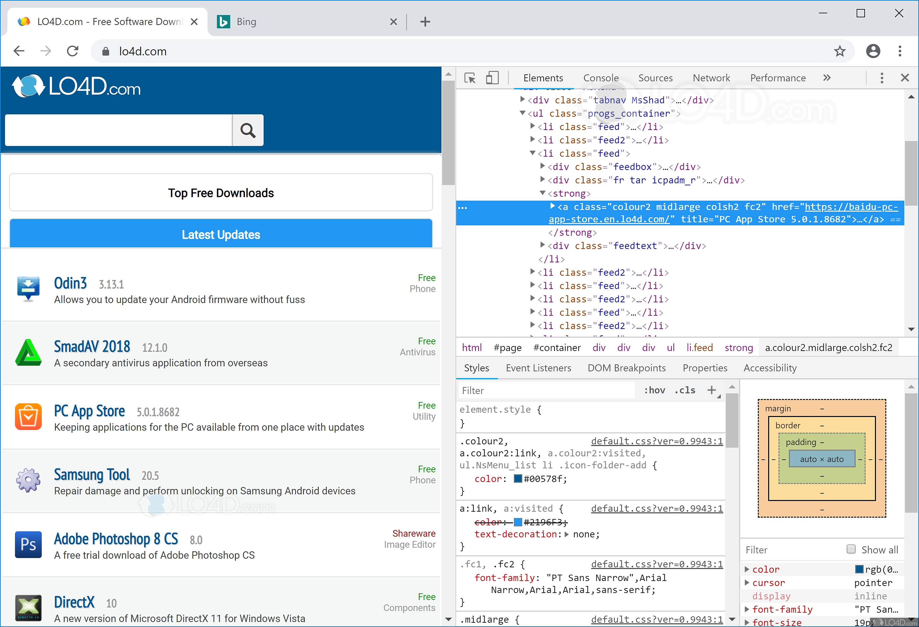Image resolution: width=919 pixels, height=627 pixels.
Task: Open Chrome's customize menu
Action: pos(900,51)
